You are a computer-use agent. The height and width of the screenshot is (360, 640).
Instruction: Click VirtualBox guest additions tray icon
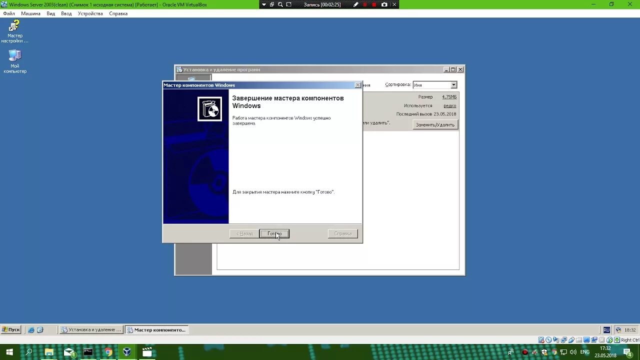point(618,330)
